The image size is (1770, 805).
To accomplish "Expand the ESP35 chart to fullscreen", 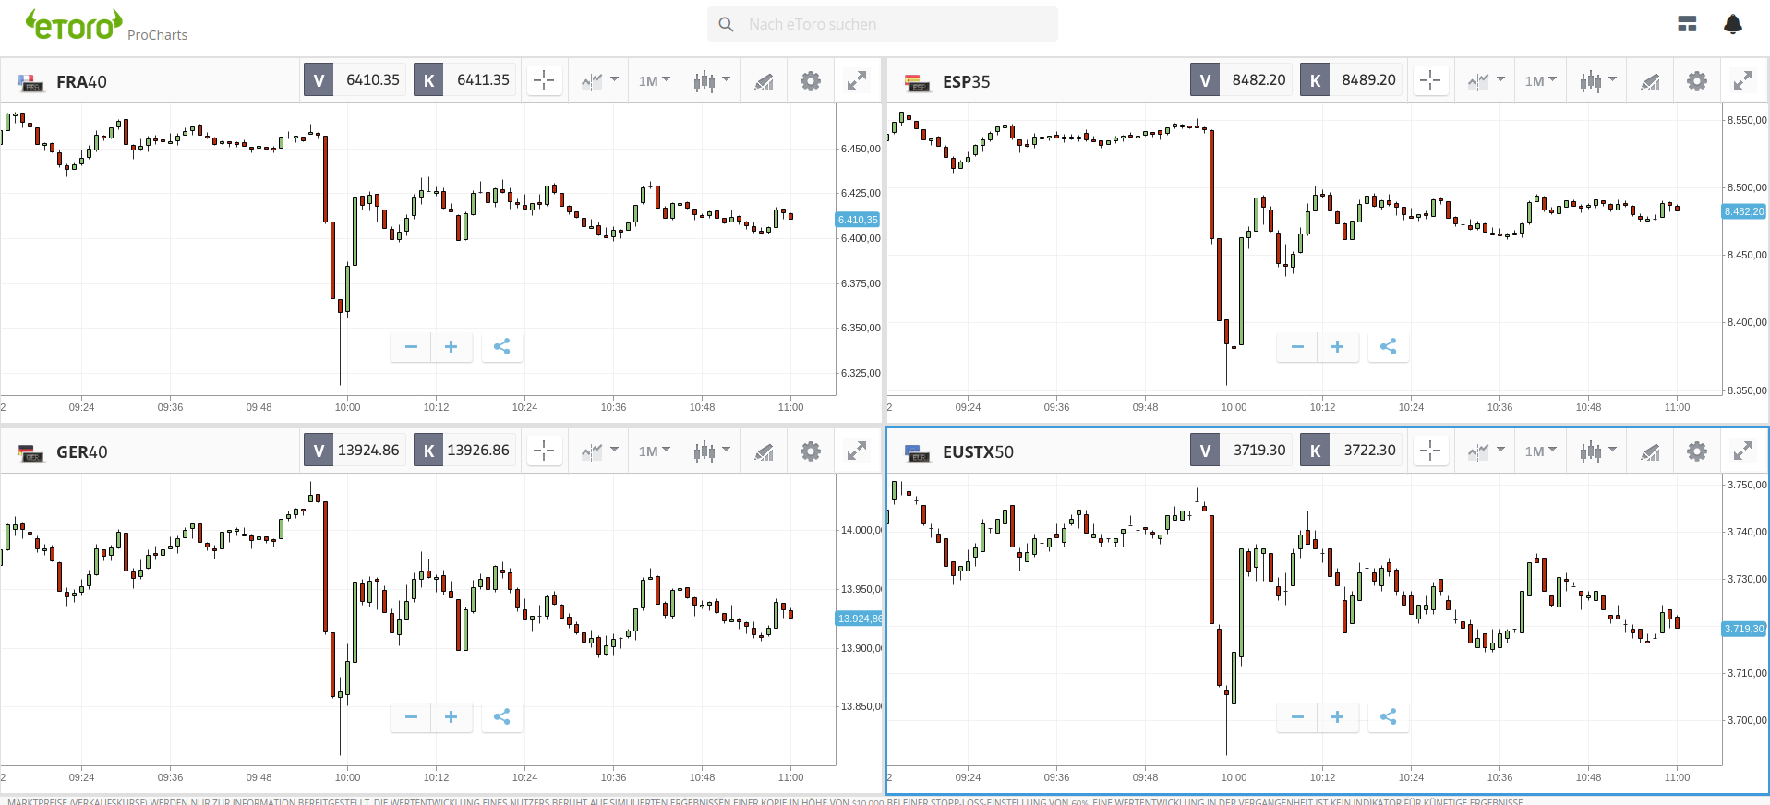I will point(1743,81).
